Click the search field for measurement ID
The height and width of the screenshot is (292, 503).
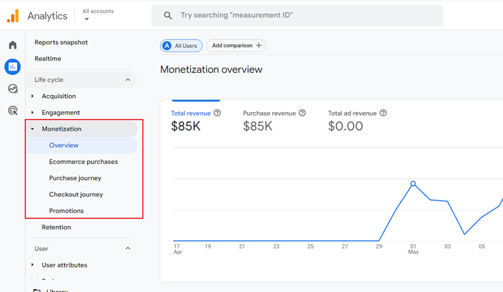pyautogui.click(x=297, y=16)
